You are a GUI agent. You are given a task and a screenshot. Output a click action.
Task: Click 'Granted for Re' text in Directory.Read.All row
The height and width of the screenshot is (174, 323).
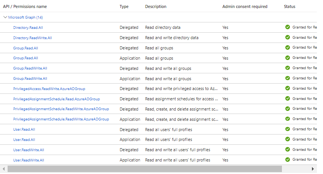click(x=305, y=27)
